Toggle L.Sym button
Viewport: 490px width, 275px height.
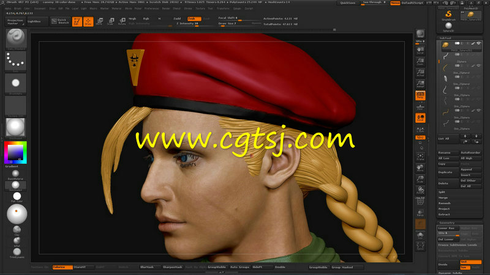(420, 130)
